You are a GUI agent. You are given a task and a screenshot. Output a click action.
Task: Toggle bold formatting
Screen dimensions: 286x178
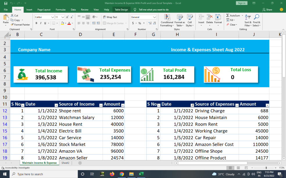click(x=36, y=23)
